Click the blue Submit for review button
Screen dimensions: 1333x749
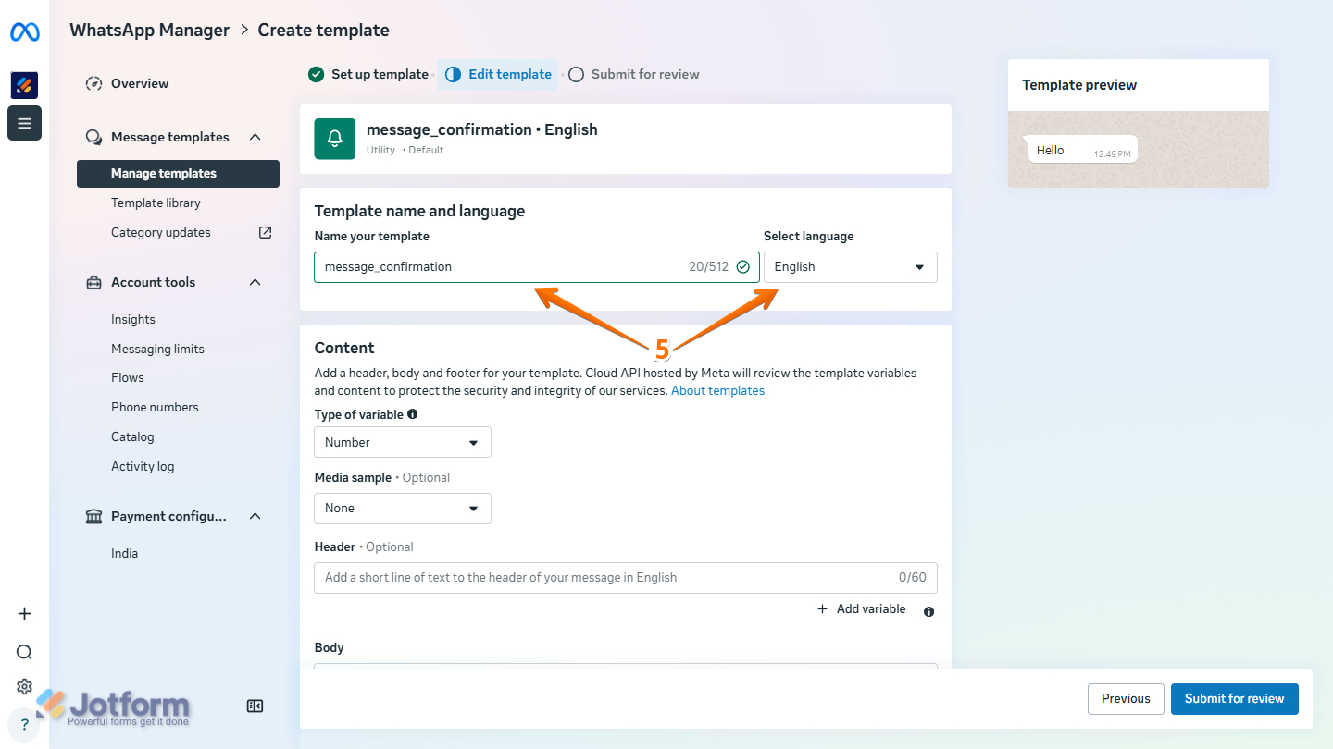click(x=1235, y=699)
